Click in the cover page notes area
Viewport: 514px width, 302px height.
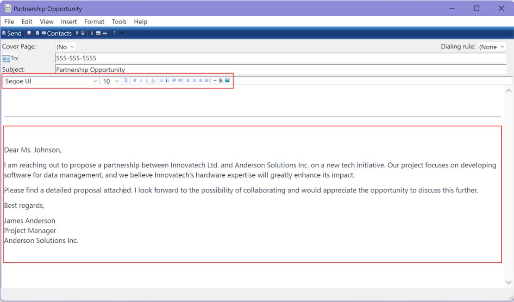(x=252, y=101)
